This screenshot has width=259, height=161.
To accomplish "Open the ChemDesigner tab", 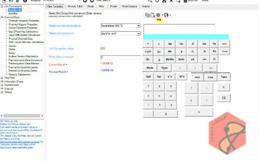I will pyautogui.click(x=129, y=6).
